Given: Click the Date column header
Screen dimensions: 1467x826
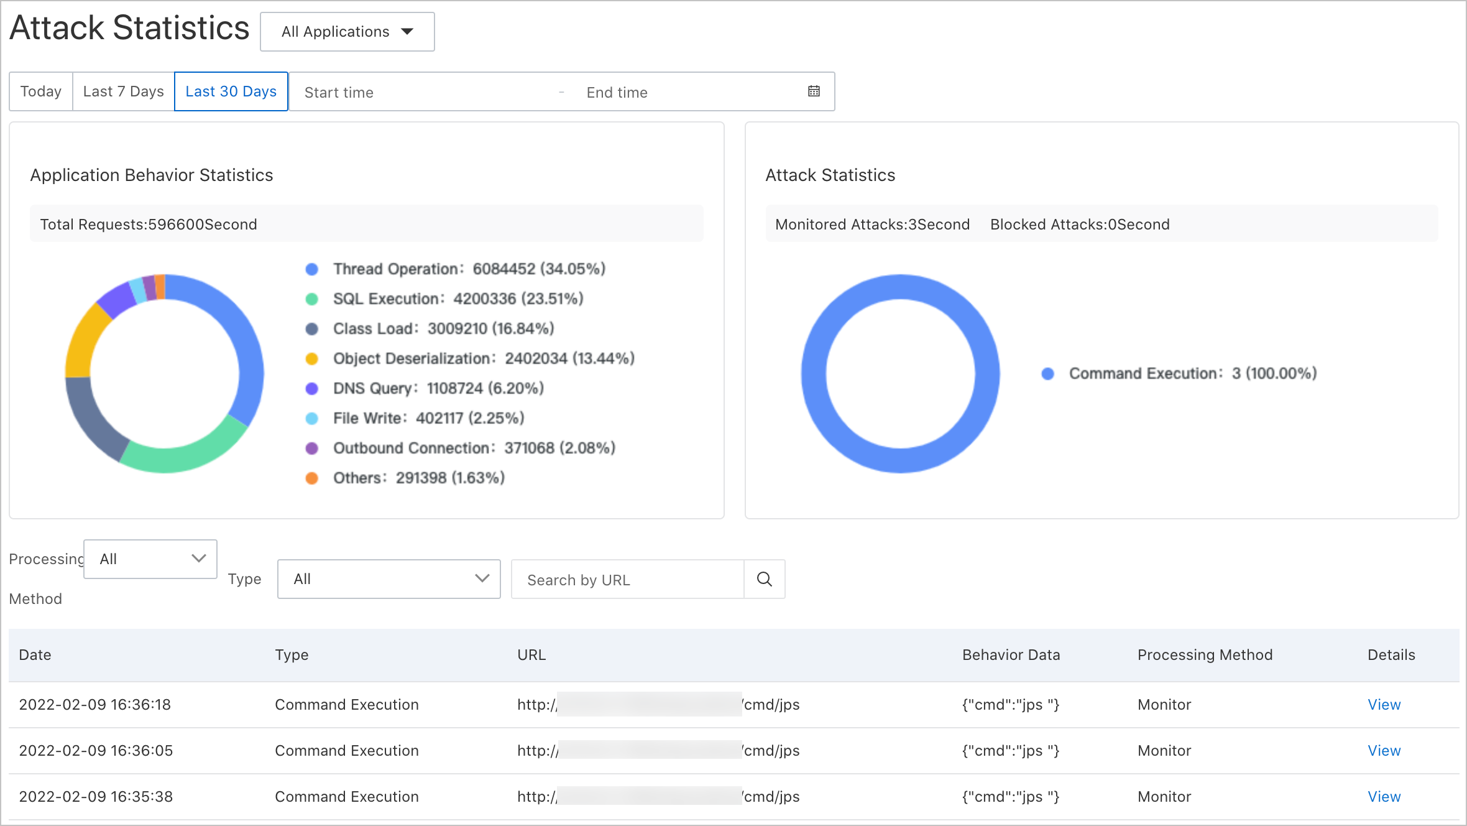Looking at the screenshot, I should pyautogui.click(x=35, y=655).
